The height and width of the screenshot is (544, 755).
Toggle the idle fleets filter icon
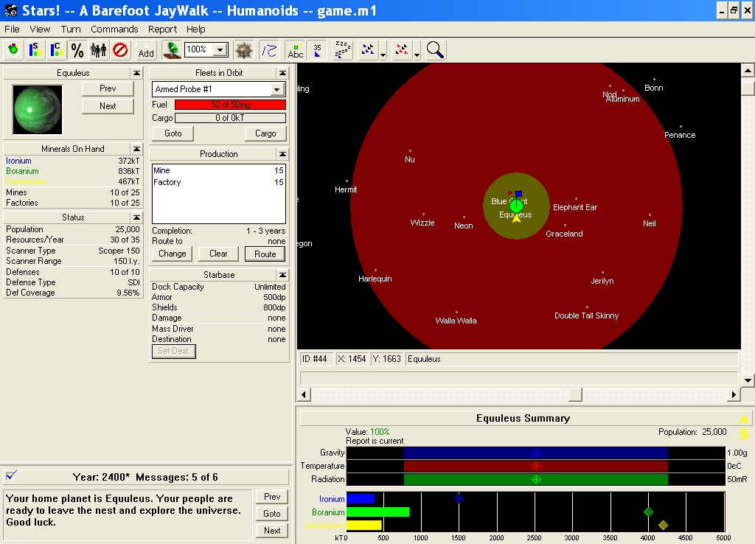point(342,50)
